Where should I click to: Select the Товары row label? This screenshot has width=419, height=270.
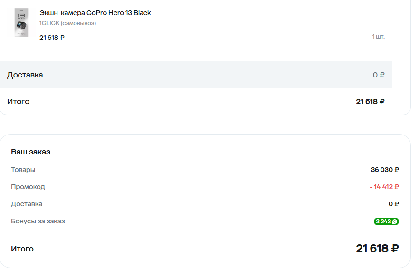23,170
